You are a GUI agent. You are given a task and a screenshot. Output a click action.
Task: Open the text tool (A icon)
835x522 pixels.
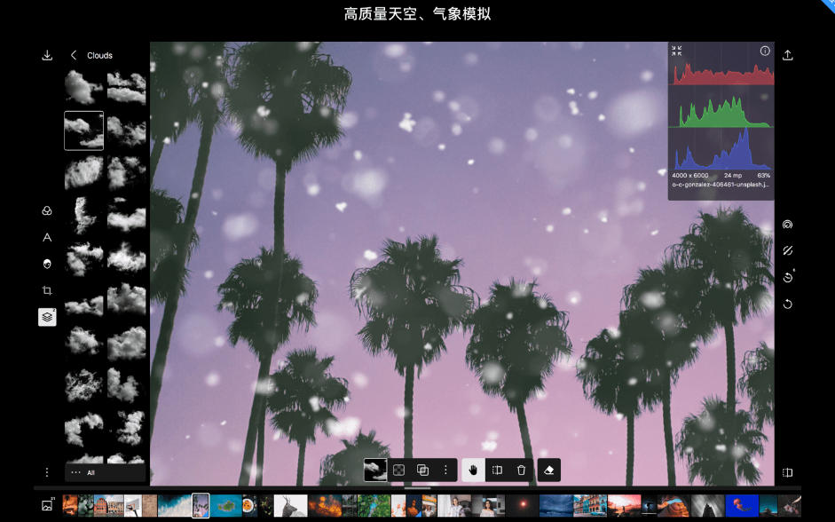(x=47, y=237)
